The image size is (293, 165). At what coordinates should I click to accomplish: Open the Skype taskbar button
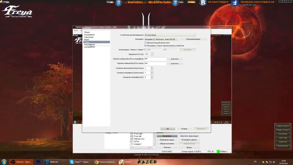click(81, 162)
